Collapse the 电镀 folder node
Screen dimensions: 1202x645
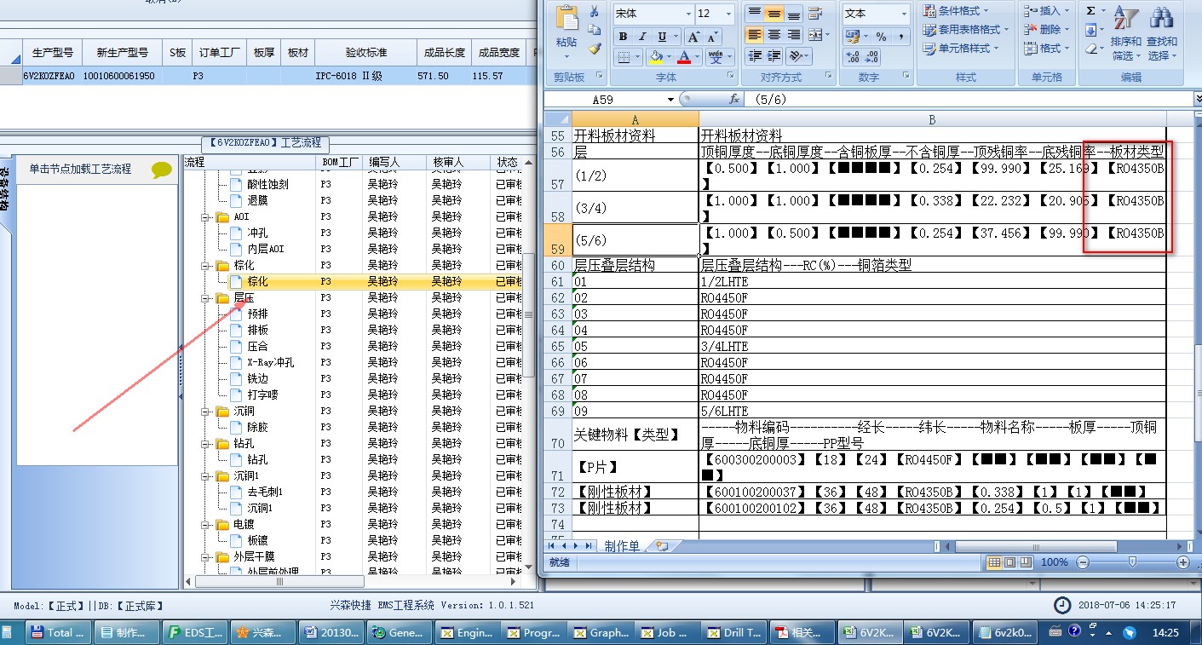(207, 525)
